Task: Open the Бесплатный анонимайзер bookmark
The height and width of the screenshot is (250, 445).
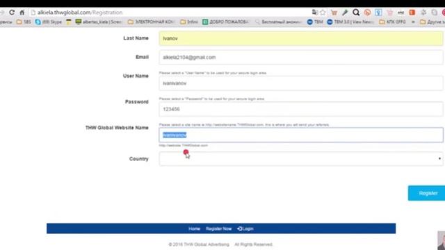Action: tap(278, 22)
